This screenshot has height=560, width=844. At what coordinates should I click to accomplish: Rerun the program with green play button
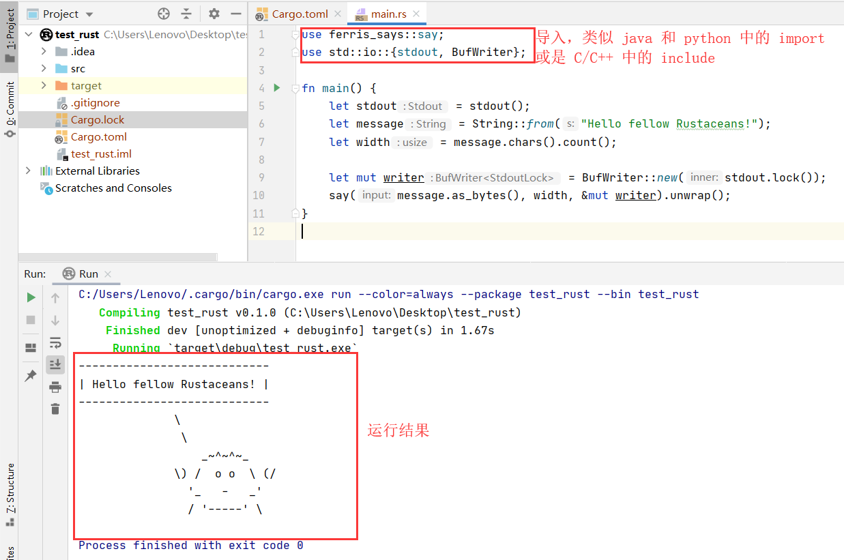pyautogui.click(x=31, y=297)
